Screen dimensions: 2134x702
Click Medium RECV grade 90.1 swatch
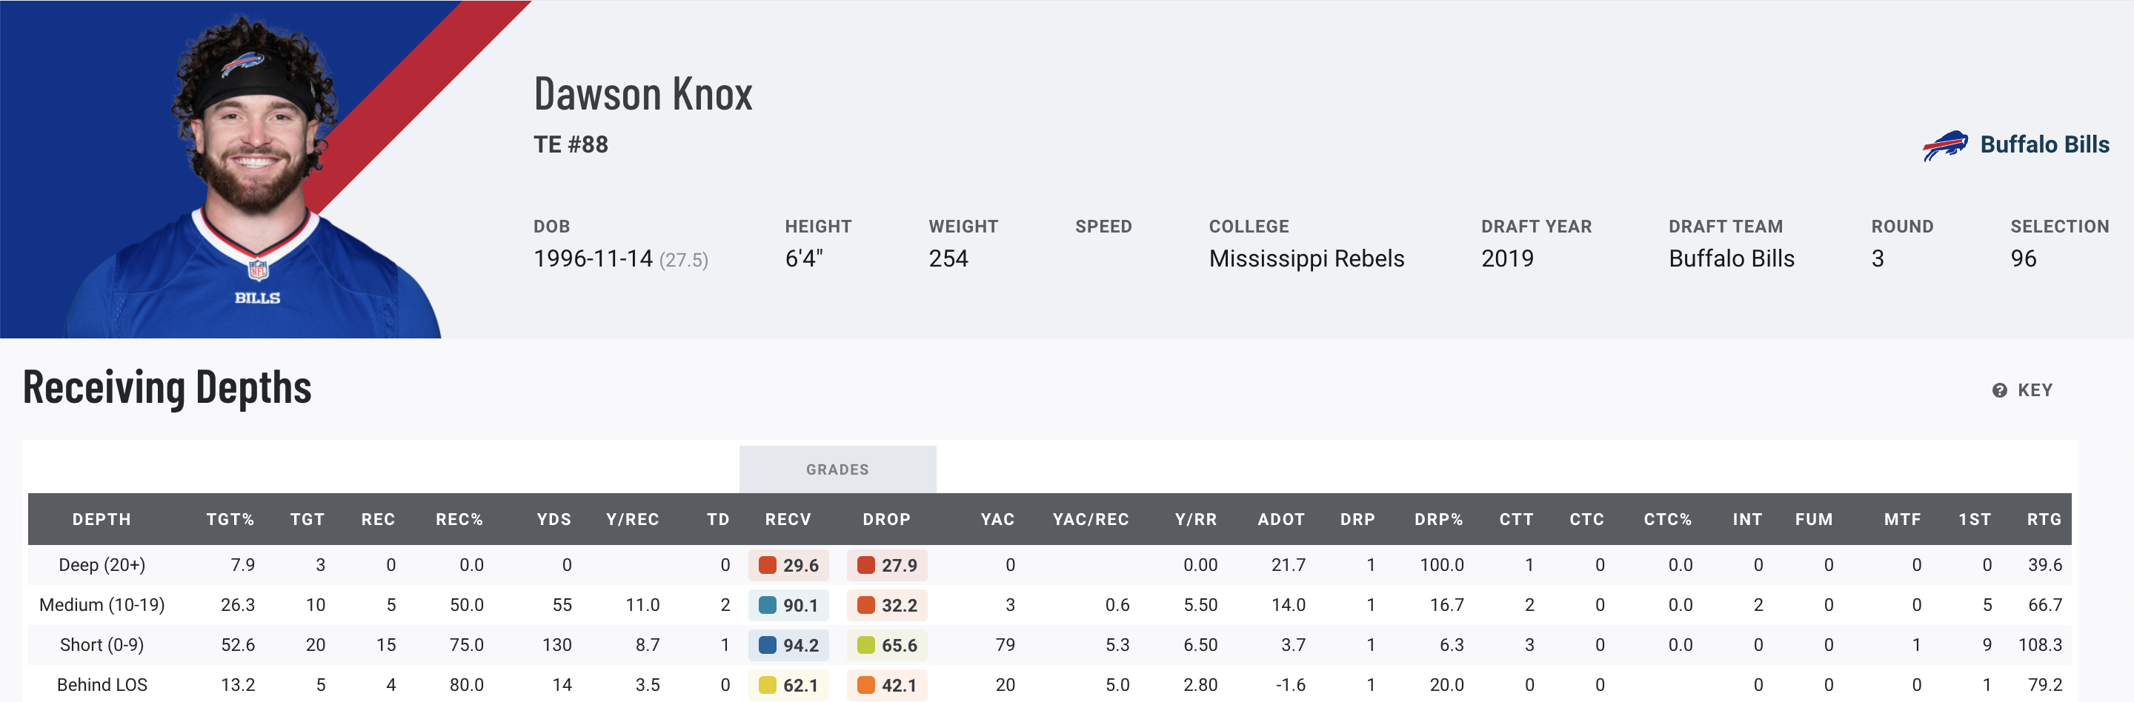tap(767, 605)
